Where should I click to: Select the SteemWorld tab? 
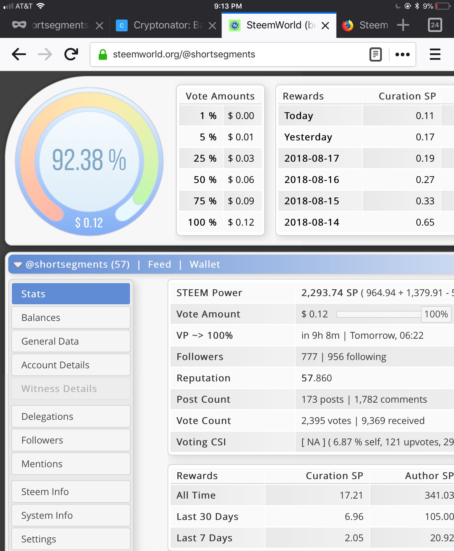coord(279,25)
